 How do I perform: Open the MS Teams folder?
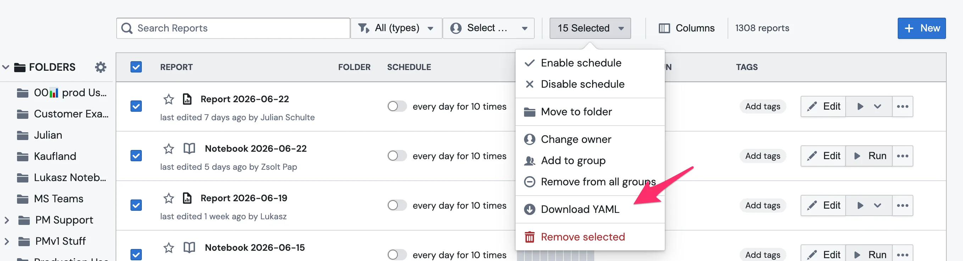[50, 199]
